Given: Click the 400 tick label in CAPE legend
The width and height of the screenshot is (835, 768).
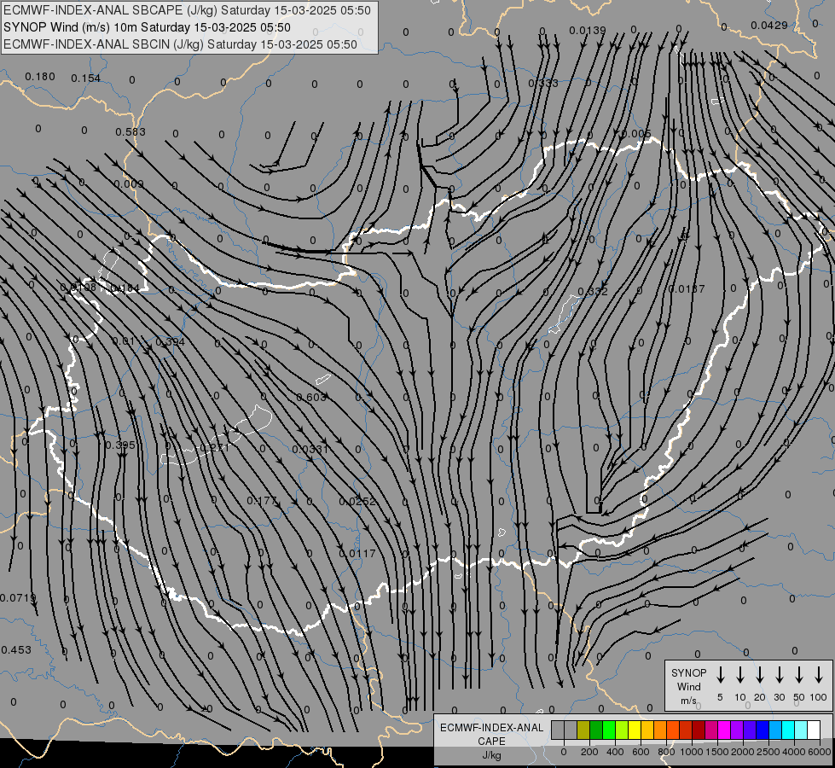Looking at the screenshot, I should 615,752.
